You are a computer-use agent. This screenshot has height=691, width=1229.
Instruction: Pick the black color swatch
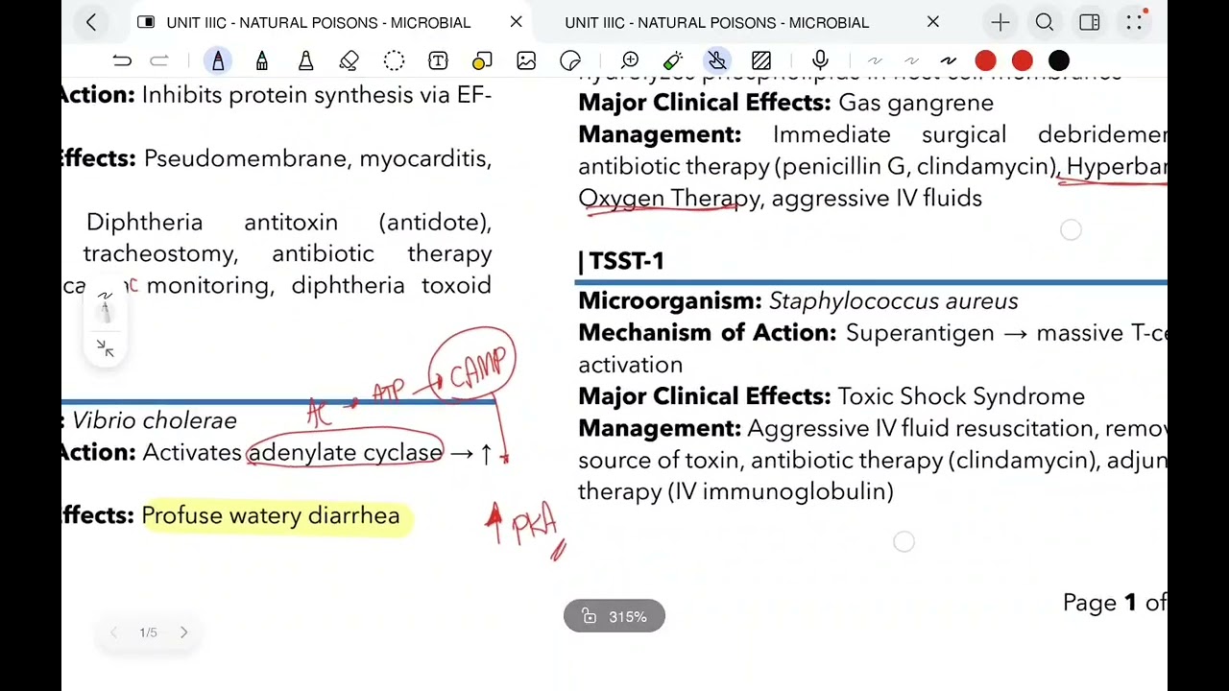[1058, 61]
